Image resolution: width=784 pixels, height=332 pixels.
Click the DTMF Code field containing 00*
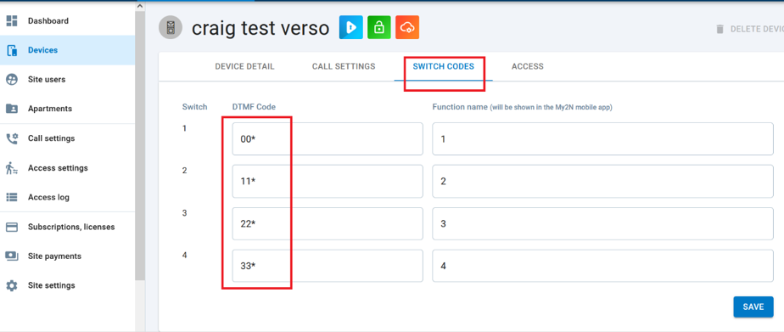(328, 139)
